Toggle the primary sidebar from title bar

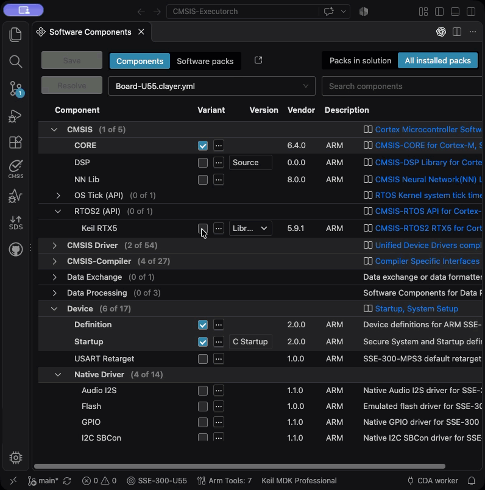(439, 12)
